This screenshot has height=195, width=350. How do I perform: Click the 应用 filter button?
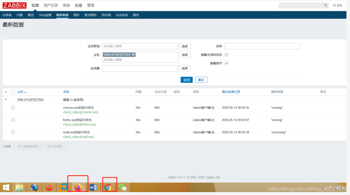click(x=186, y=80)
